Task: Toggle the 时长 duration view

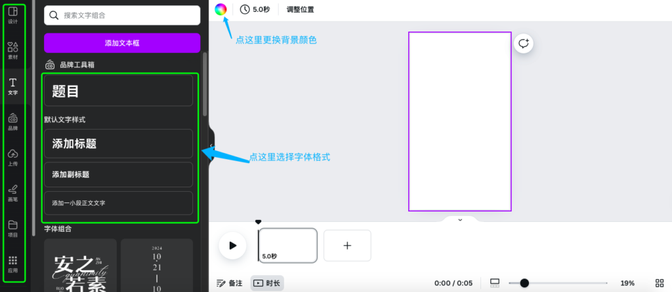Action: click(267, 283)
